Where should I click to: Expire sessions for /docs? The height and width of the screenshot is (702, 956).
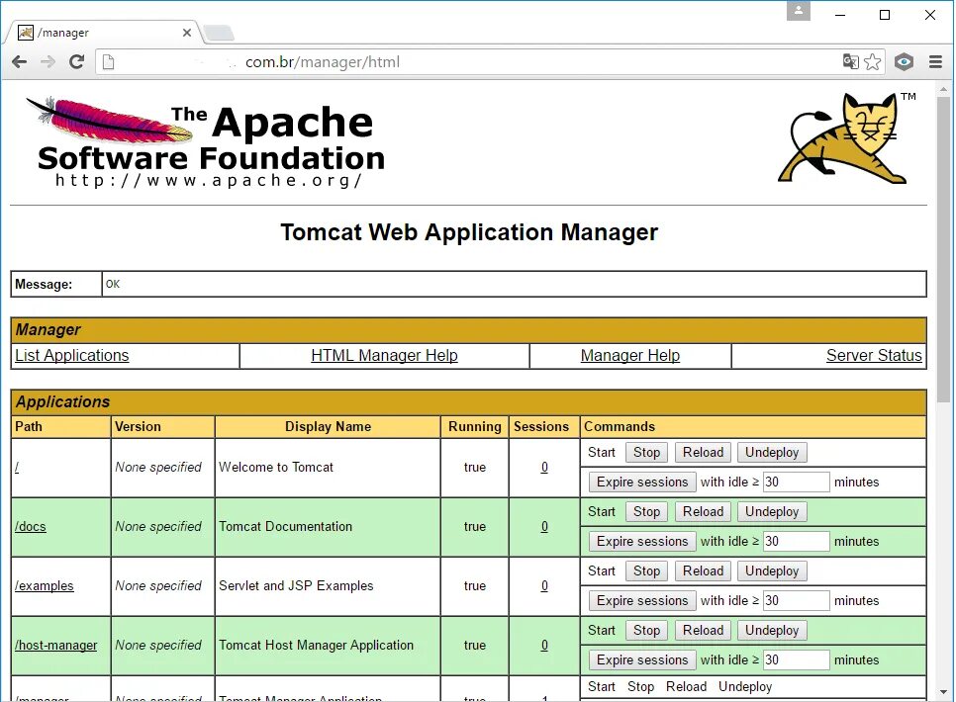pyautogui.click(x=642, y=541)
